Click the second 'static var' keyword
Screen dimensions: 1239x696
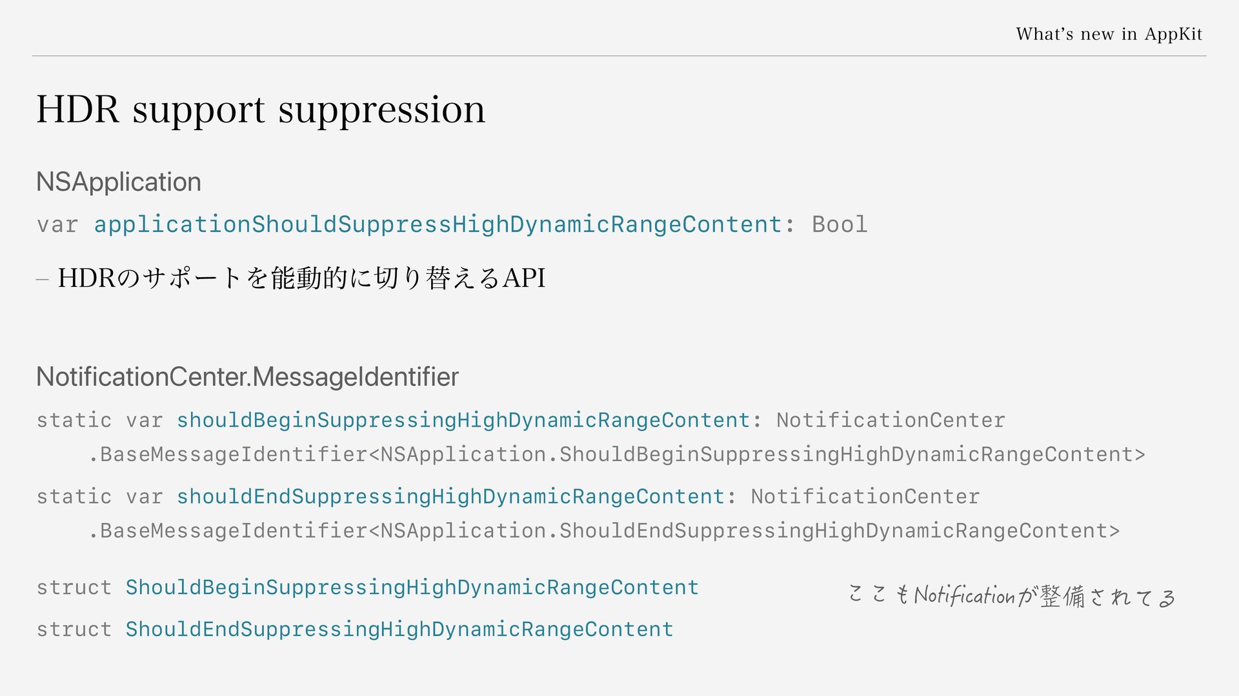tap(100, 496)
